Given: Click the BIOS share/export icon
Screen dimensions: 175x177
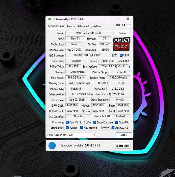Looking at the screenshot, I should tap(115, 55).
